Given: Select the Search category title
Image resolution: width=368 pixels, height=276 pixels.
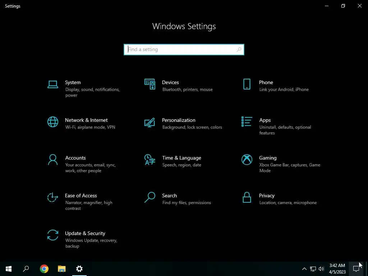Looking at the screenshot, I should [170, 196].
